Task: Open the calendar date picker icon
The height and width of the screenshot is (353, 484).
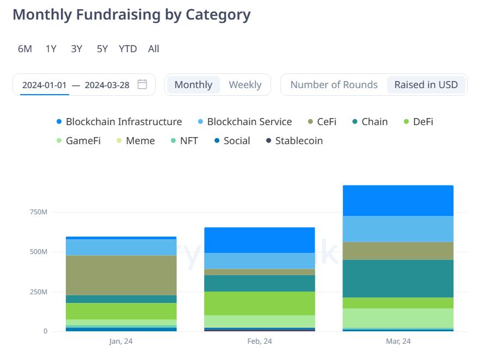Action: [x=143, y=84]
